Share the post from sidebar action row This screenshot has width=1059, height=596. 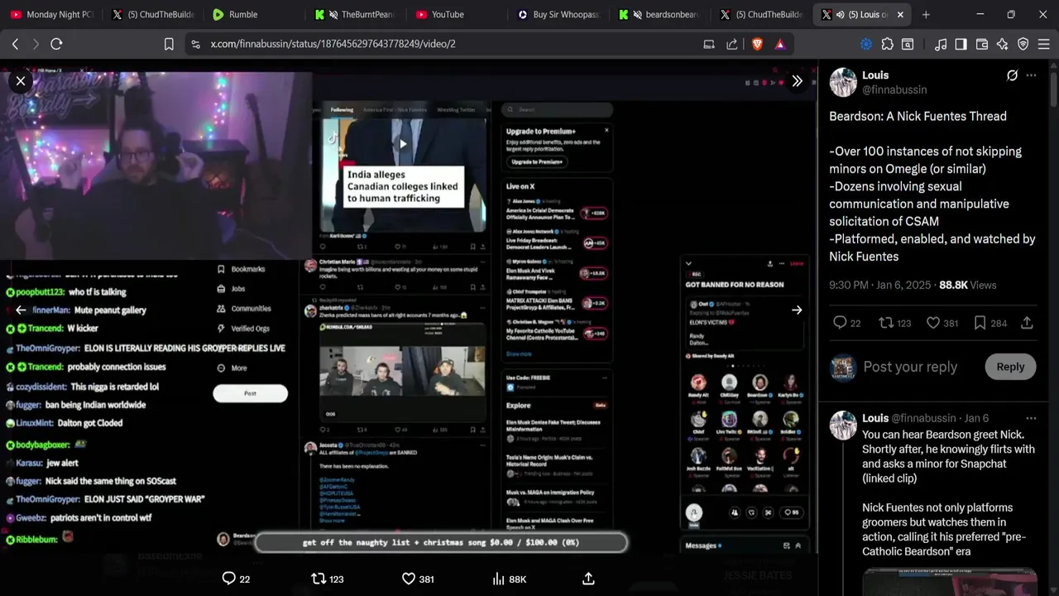pyautogui.click(x=1027, y=323)
